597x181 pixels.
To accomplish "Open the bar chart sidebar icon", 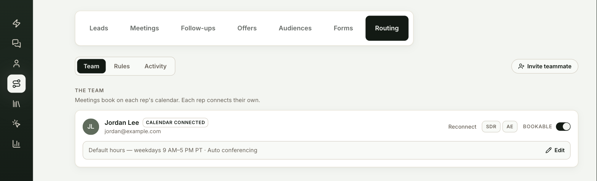I will (x=16, y=143).
